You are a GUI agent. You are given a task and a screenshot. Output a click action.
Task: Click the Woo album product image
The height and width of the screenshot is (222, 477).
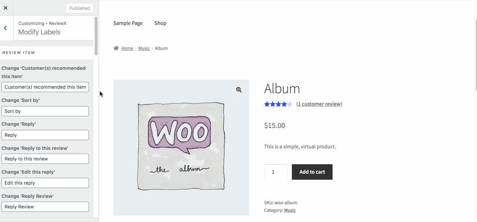pyautogui.click(x=181, y=147)
